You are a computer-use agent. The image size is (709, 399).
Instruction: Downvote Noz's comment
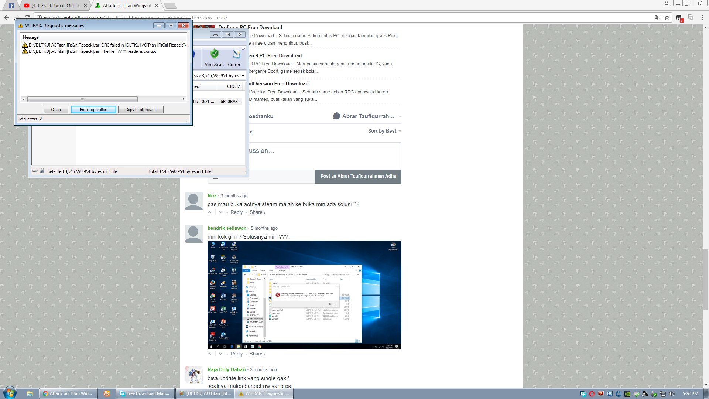tap(220, 212)
